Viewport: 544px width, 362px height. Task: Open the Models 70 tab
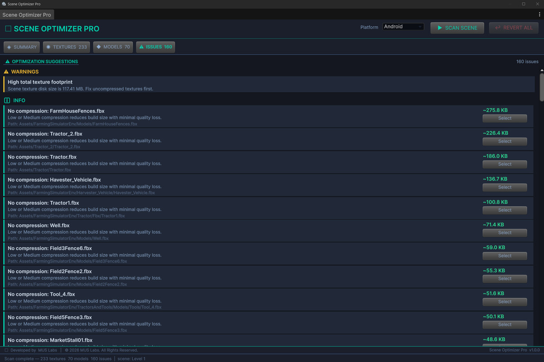coord(113,47)
